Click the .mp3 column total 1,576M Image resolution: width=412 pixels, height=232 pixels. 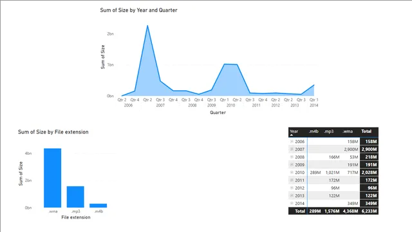[332, 211]
